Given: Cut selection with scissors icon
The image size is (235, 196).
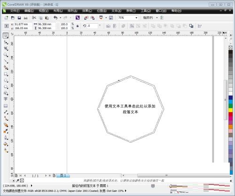Looking at the screenshot, I should click(x=34, y=18).
